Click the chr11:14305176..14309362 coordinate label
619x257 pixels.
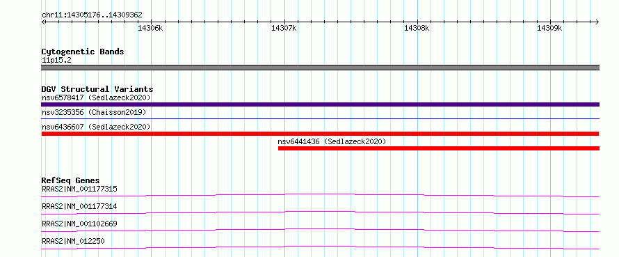(92, 15)
